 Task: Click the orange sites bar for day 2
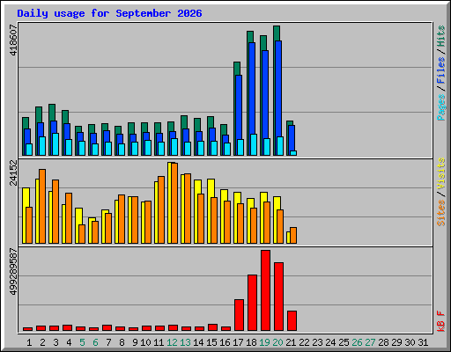pyautogui.click(x=42, y=206)
